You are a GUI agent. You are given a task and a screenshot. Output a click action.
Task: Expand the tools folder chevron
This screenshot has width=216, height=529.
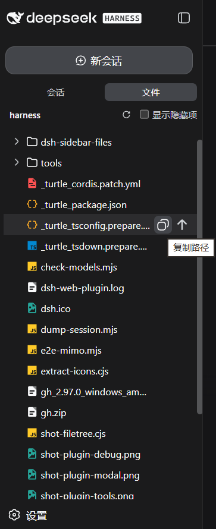16,163
